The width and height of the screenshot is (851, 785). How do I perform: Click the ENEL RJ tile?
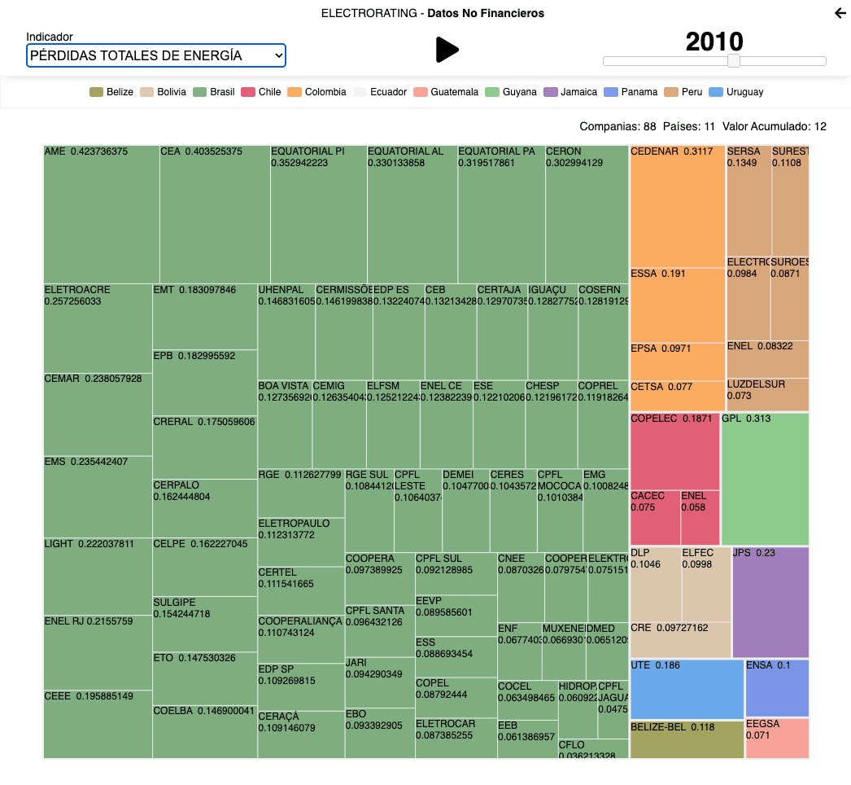[x=98, y=653]
